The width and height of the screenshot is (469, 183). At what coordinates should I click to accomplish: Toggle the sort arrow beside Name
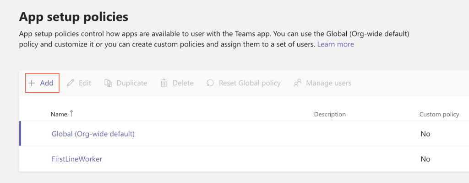click(71, 114)
